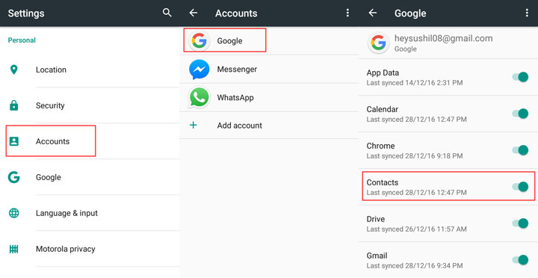Turn off Contacts sync
The width and height of the screenshot is (538, 278).
coord(520,187)
